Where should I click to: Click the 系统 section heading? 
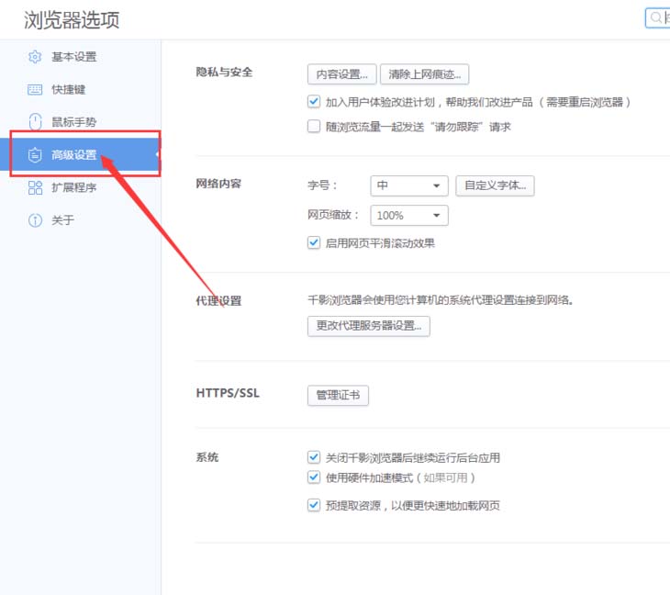click(x=207, y=457)
